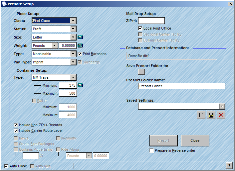
Task: Click the Container Setup section label
Action: tap(32, 70)
